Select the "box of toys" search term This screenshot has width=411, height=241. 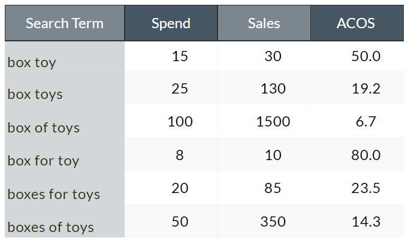pyautogui.click(x=43, y=128)
